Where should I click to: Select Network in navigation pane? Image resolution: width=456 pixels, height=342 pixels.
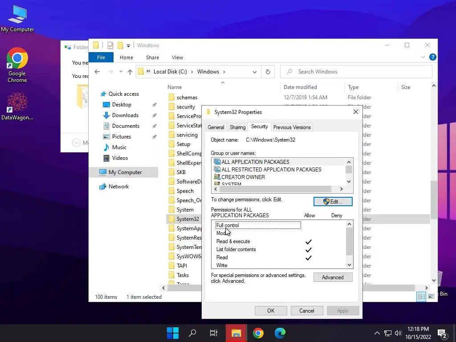pos(118,187)
